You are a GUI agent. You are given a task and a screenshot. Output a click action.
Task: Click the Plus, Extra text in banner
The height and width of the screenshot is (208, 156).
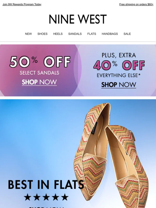click(x=119, y=55)
